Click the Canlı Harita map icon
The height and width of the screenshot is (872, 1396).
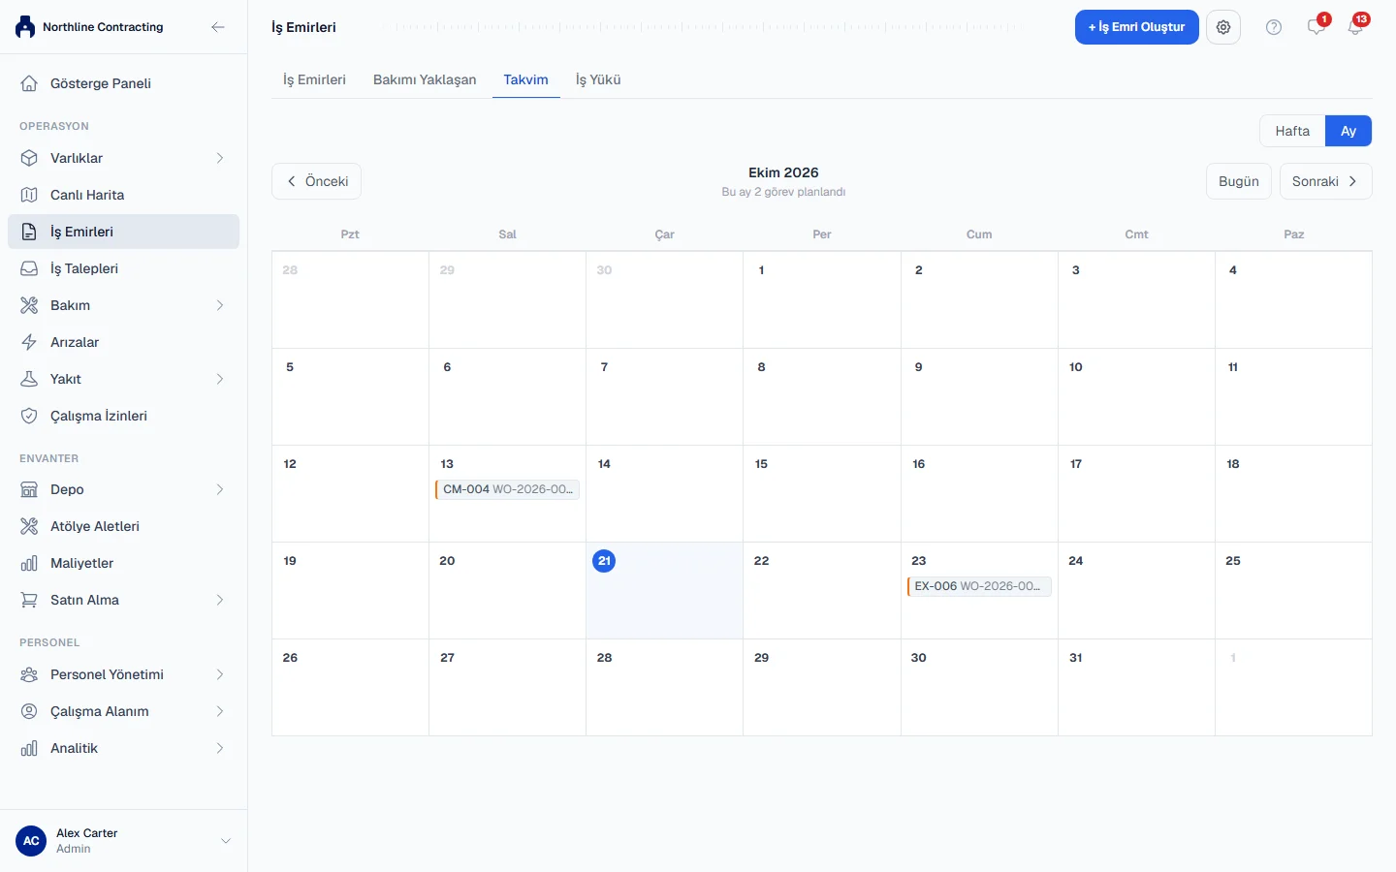[x=29, y=195]
